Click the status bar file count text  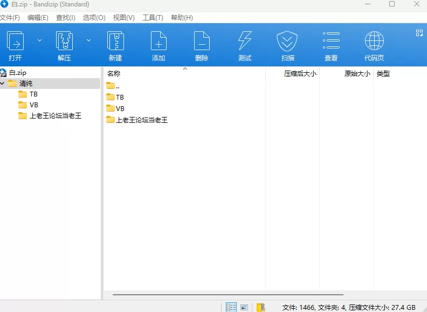[349, 308]
